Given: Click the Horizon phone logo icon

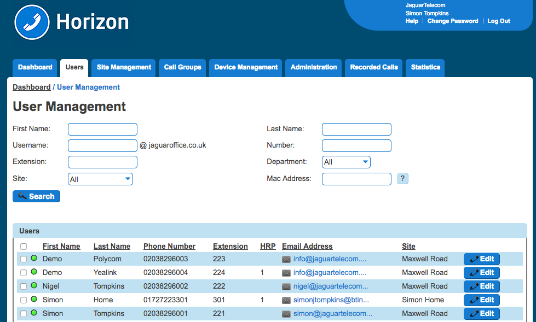Looking at the screenshot, I should [x=32, y=22].
